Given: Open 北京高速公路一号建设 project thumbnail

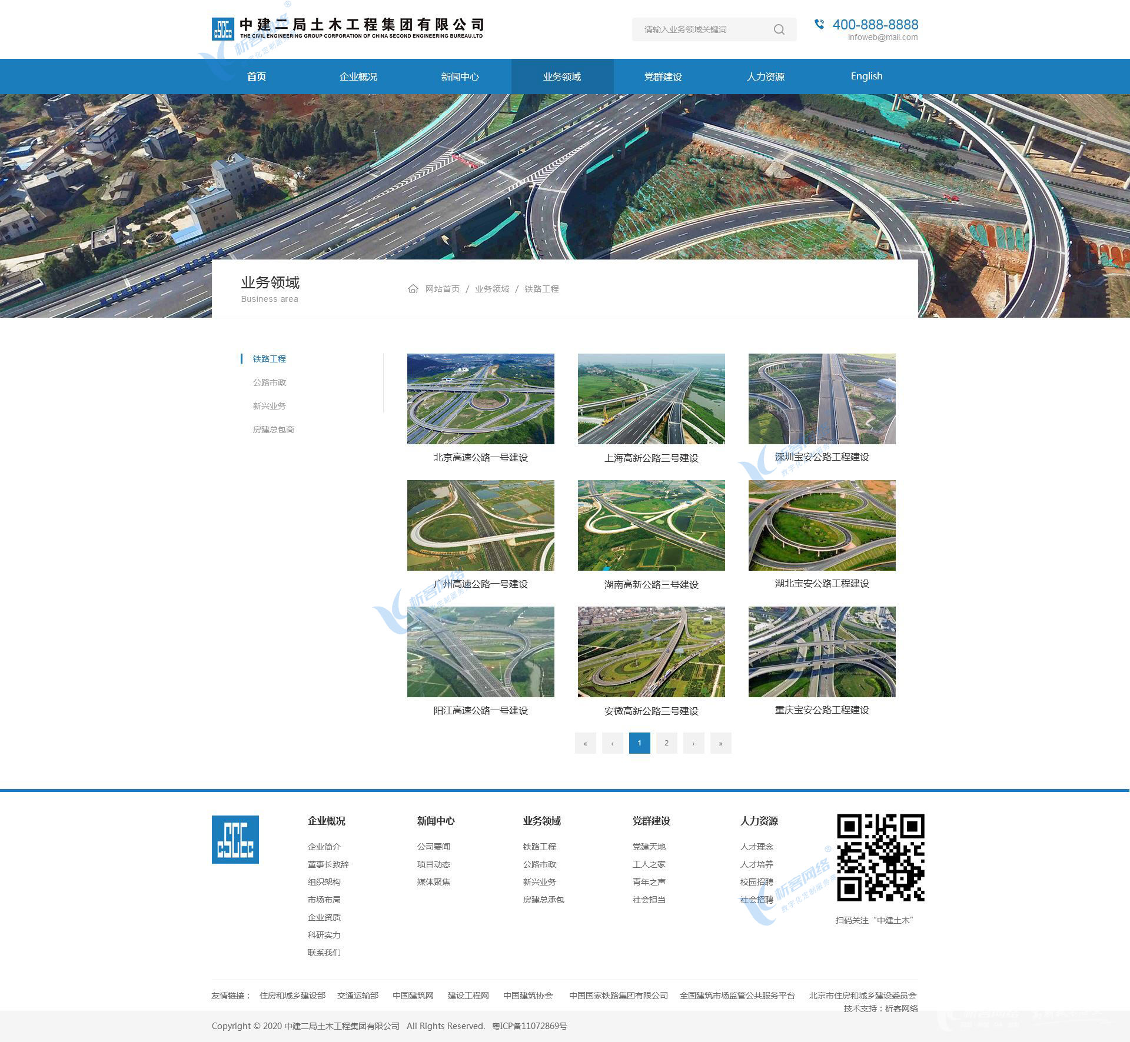Looking at the screenshot, I should coord(480,399).
